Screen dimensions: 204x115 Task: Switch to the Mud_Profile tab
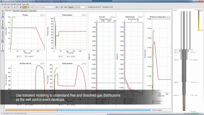click(x=16, y=11)
